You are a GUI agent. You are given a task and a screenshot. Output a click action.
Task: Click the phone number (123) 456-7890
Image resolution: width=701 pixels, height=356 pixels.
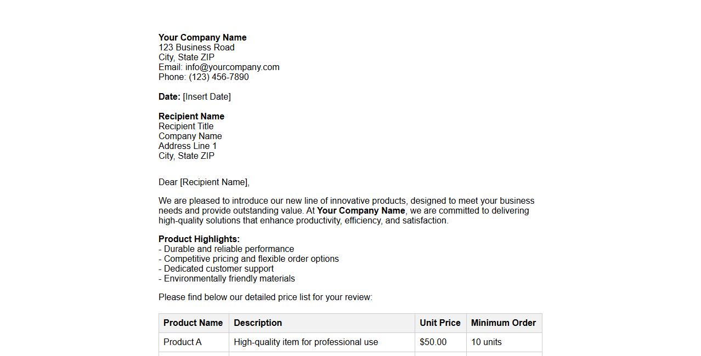[x=218, y=77]
